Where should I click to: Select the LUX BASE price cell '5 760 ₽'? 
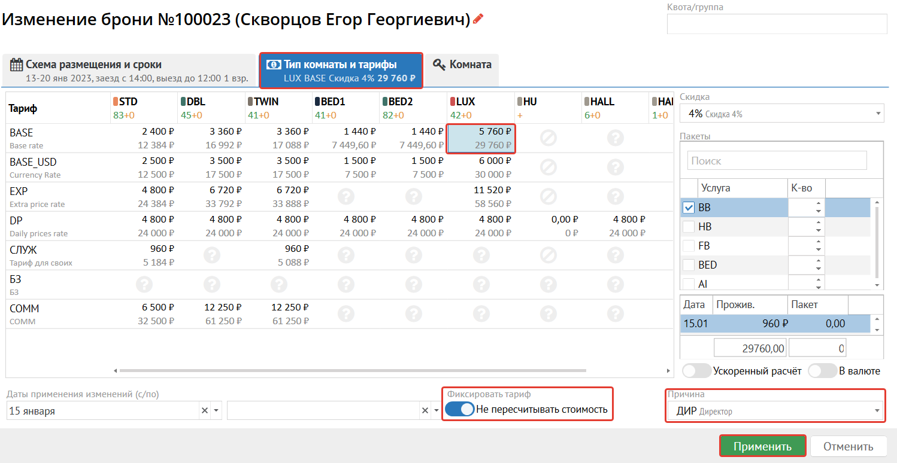(x=481, y=139)
